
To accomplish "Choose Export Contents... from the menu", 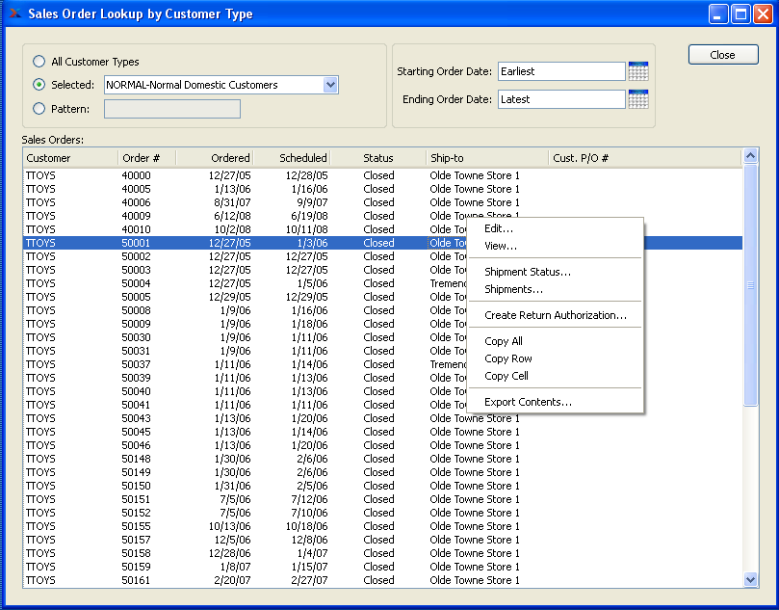I will [x=528, y=402].
